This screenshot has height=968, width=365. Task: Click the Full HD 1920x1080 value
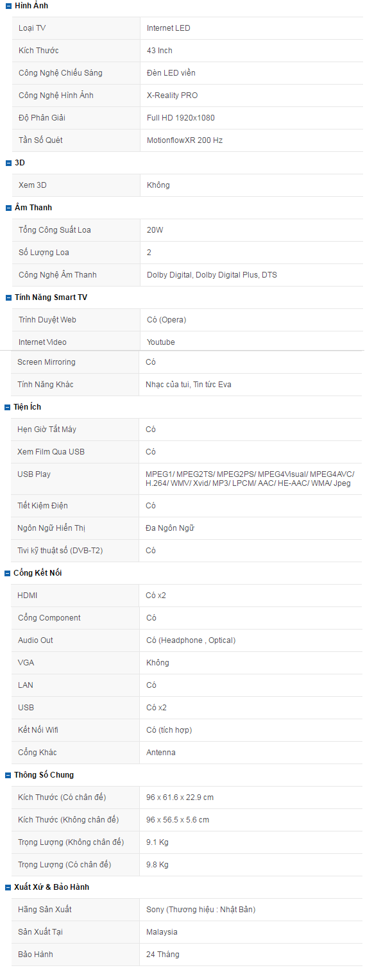pos(181,118)
